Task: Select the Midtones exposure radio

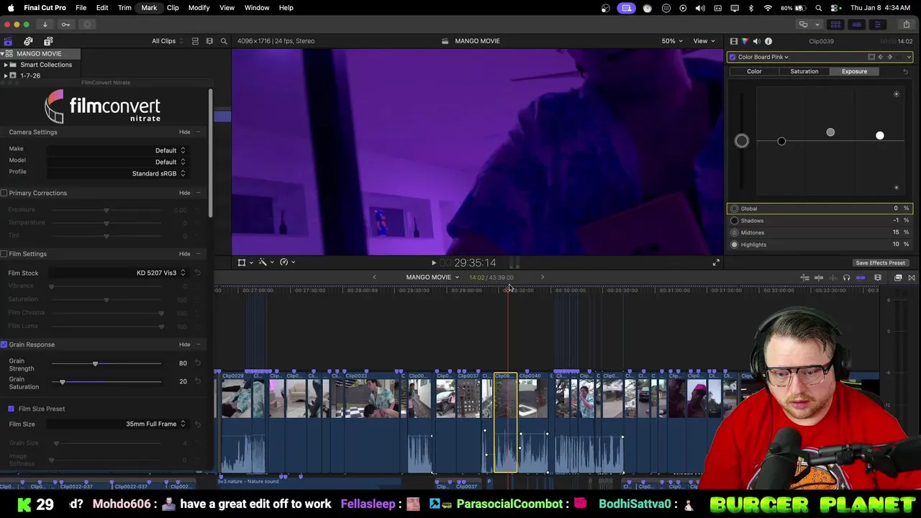Action: 735,232
